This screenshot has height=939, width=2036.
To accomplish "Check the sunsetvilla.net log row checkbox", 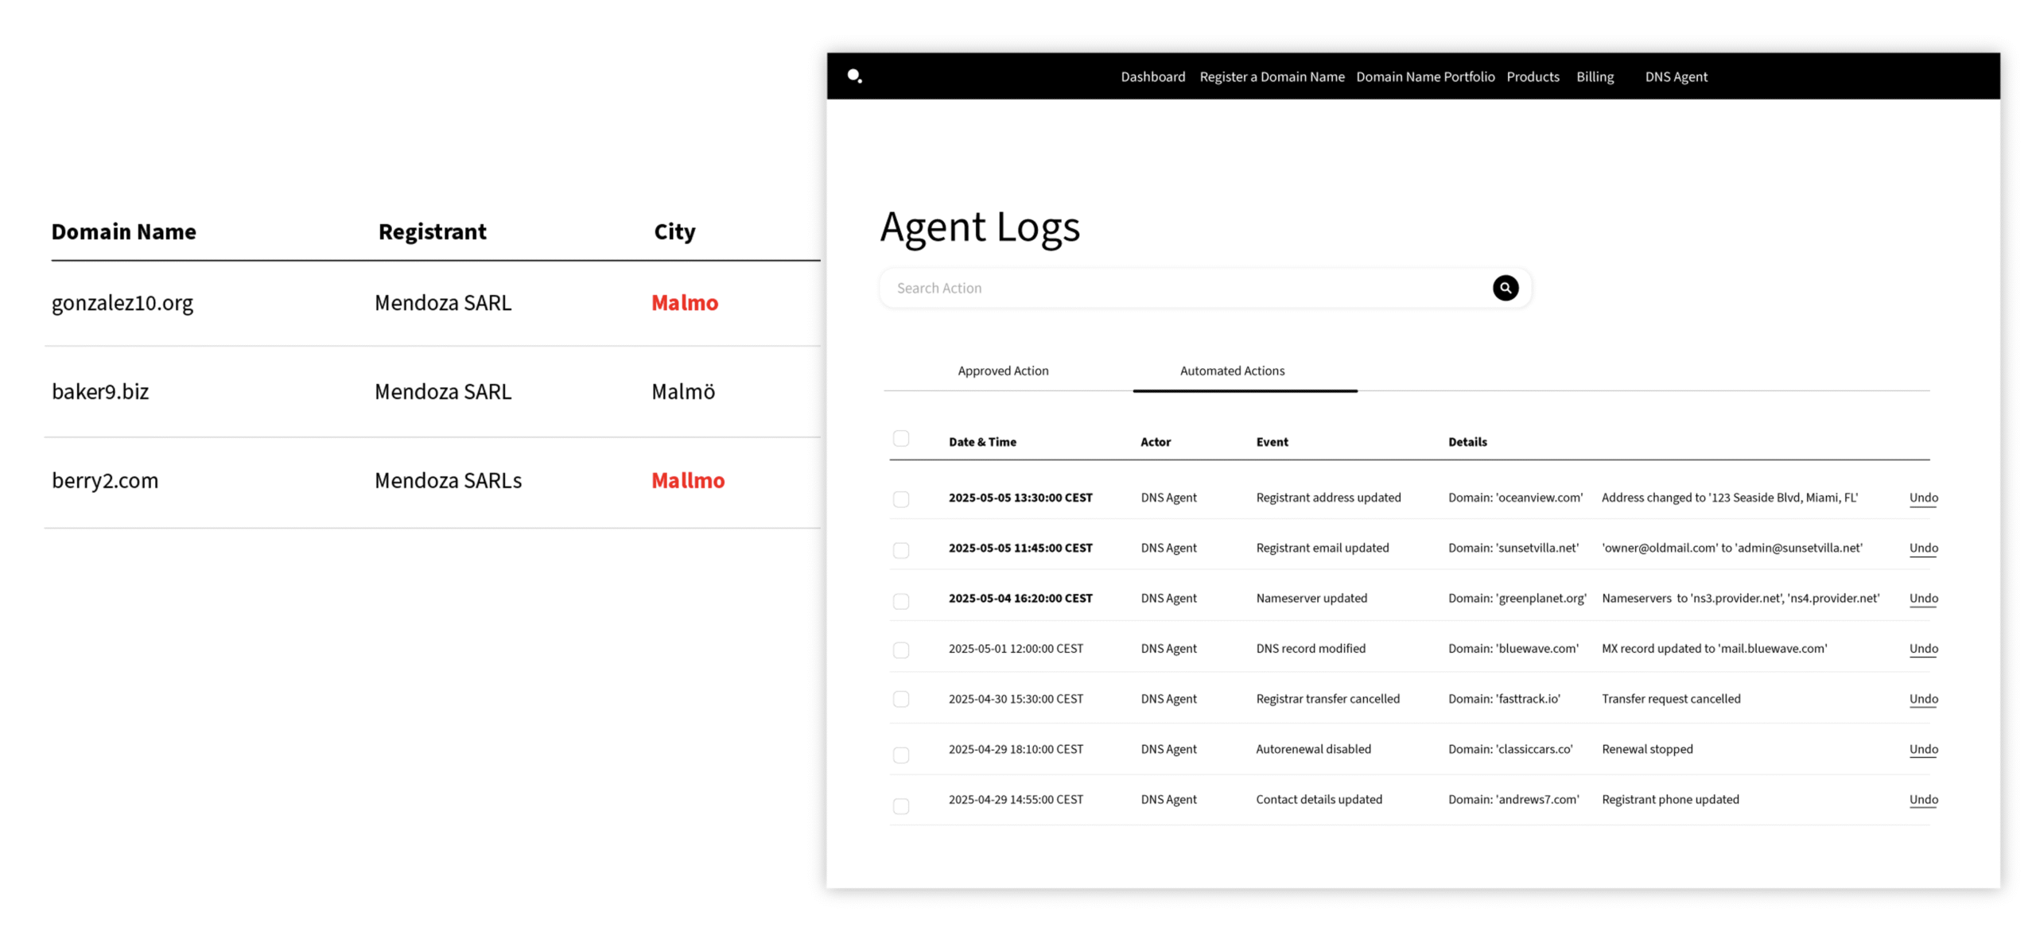I will pos(900,550).
